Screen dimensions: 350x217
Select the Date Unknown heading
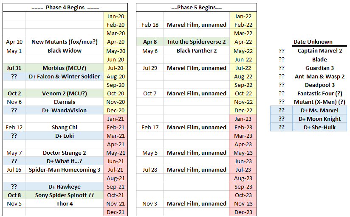pyautogui.click(x=313, y=42)
